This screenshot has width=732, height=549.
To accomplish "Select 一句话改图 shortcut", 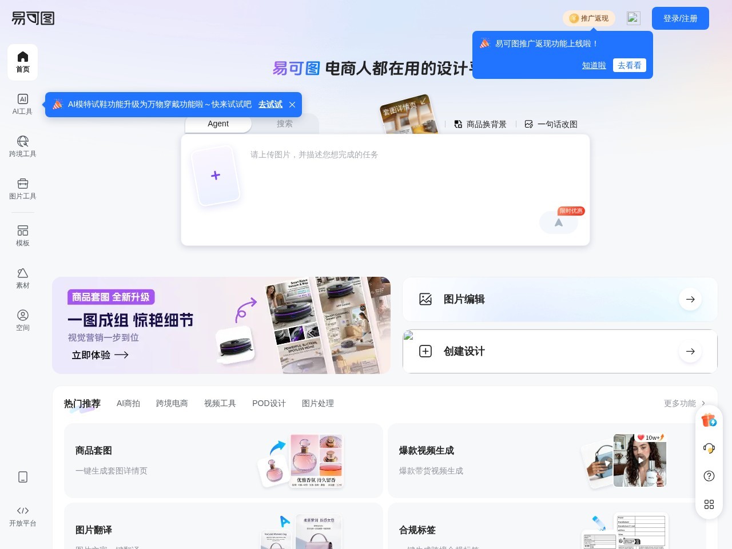I will 551,124.
